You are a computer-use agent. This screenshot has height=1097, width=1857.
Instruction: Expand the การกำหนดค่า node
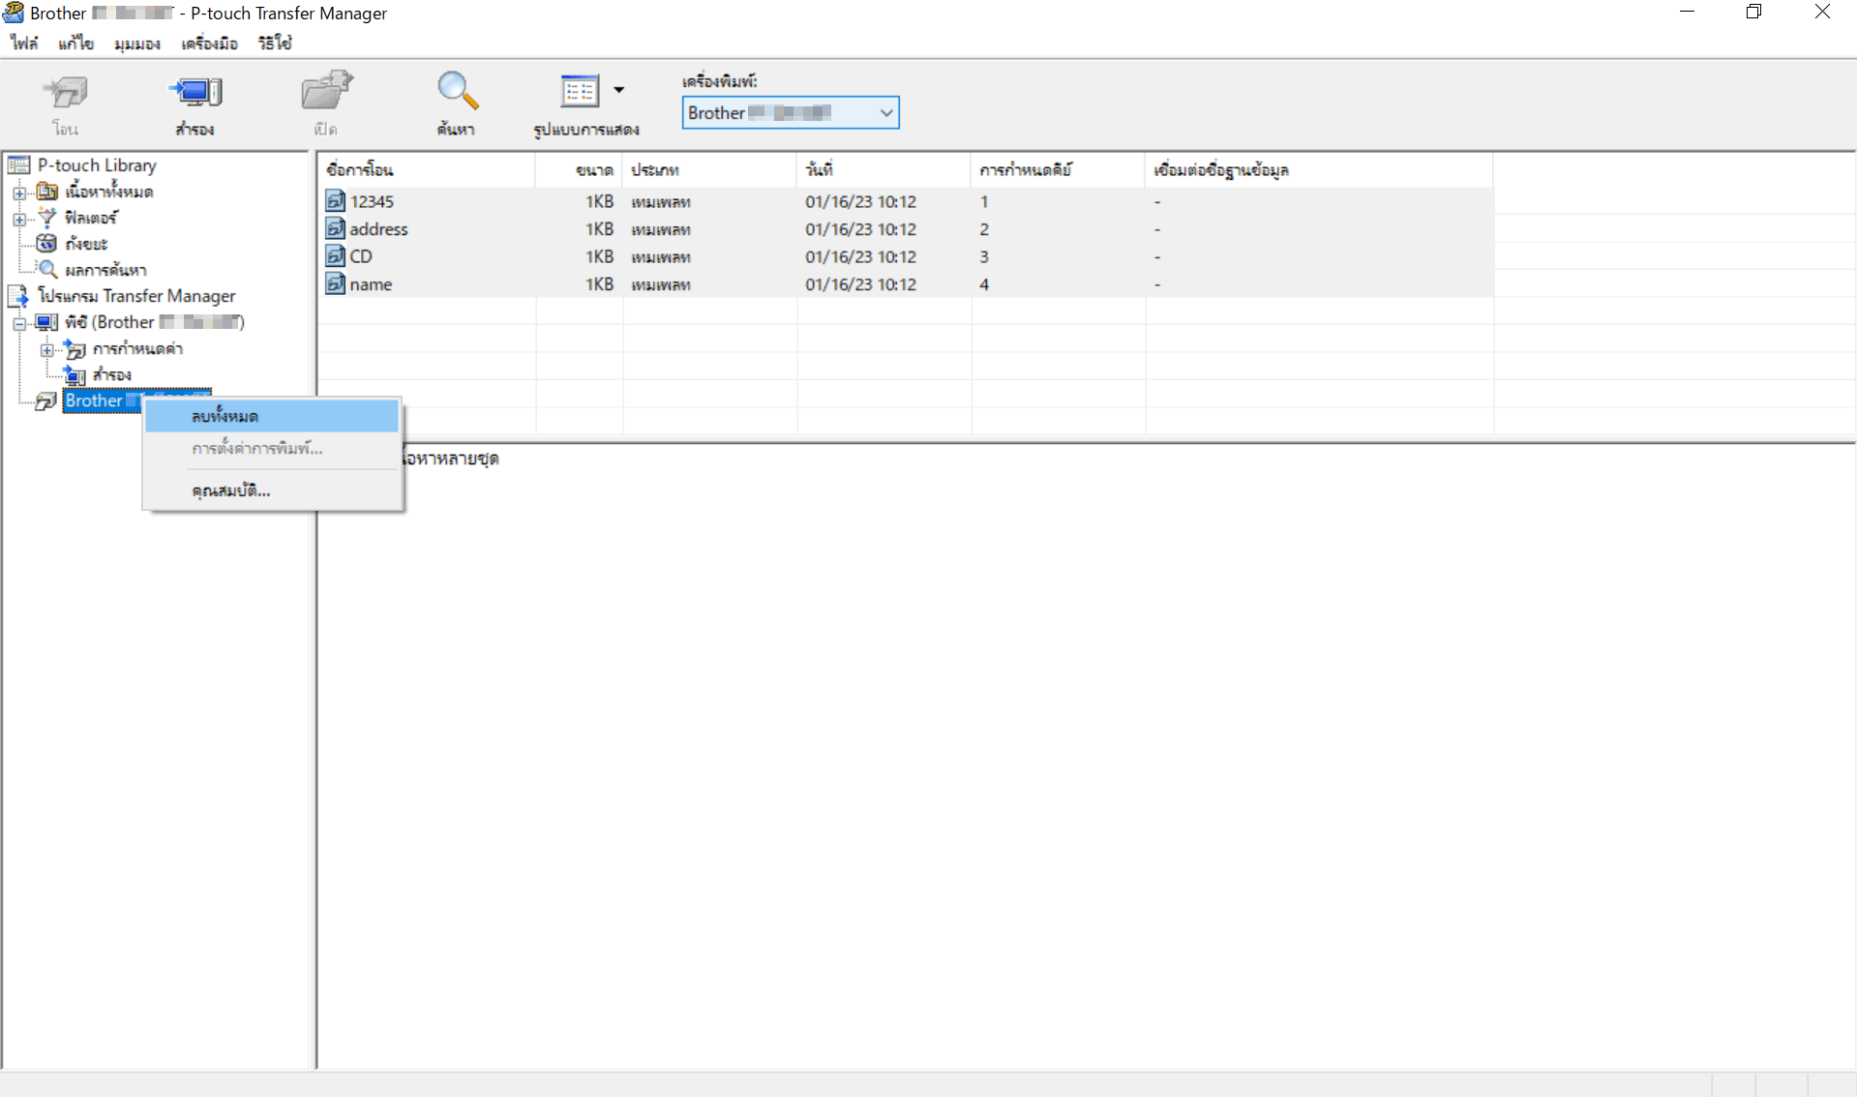tap(46, 349)
